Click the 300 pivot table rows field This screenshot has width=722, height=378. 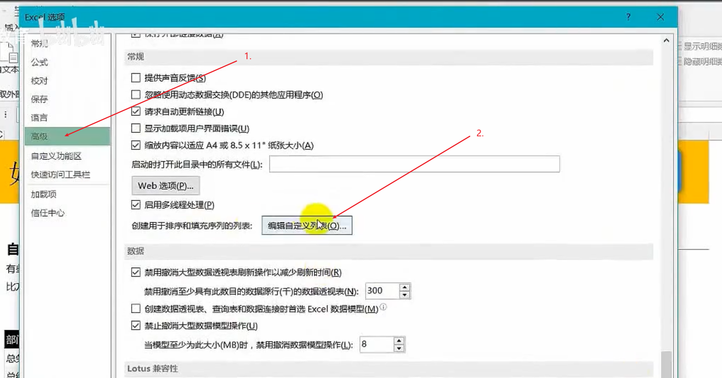pos(382,291)
